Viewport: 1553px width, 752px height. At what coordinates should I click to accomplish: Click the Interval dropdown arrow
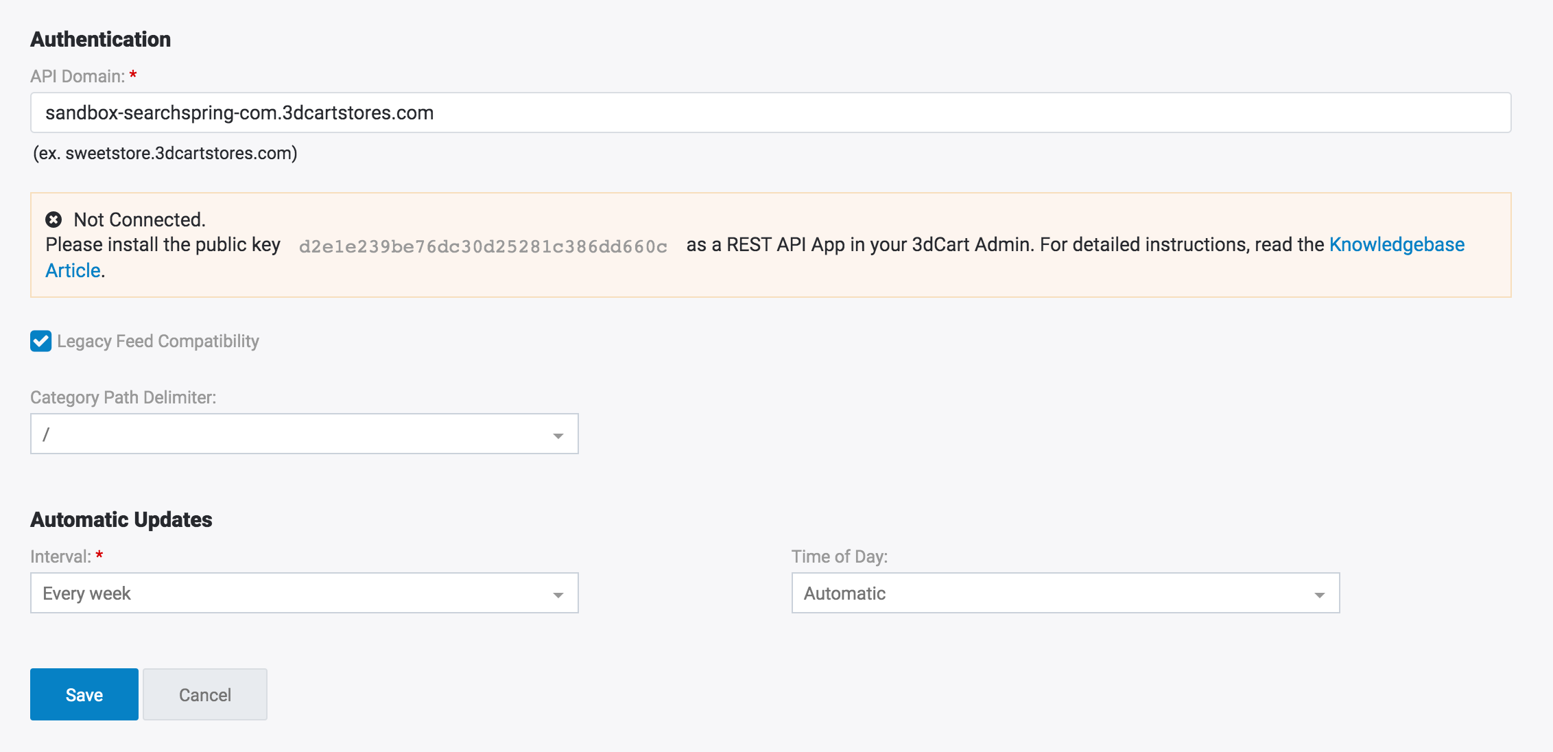pos(558,594)
